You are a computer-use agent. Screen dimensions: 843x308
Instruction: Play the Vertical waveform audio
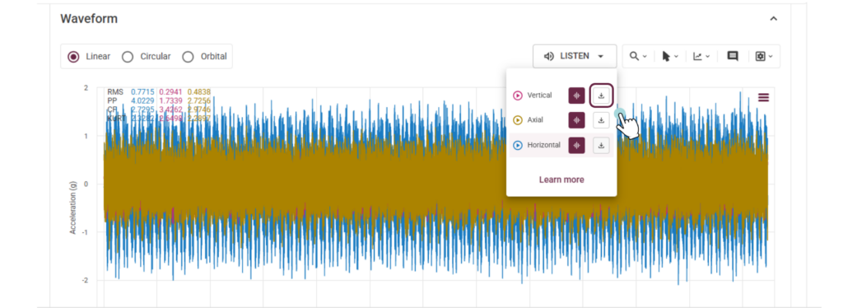pyautogui.click(x=518, y=96)
